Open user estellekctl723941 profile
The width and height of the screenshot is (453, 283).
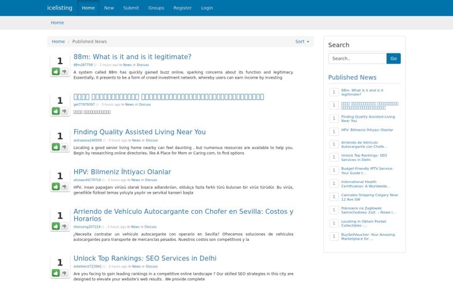[87, 267]
